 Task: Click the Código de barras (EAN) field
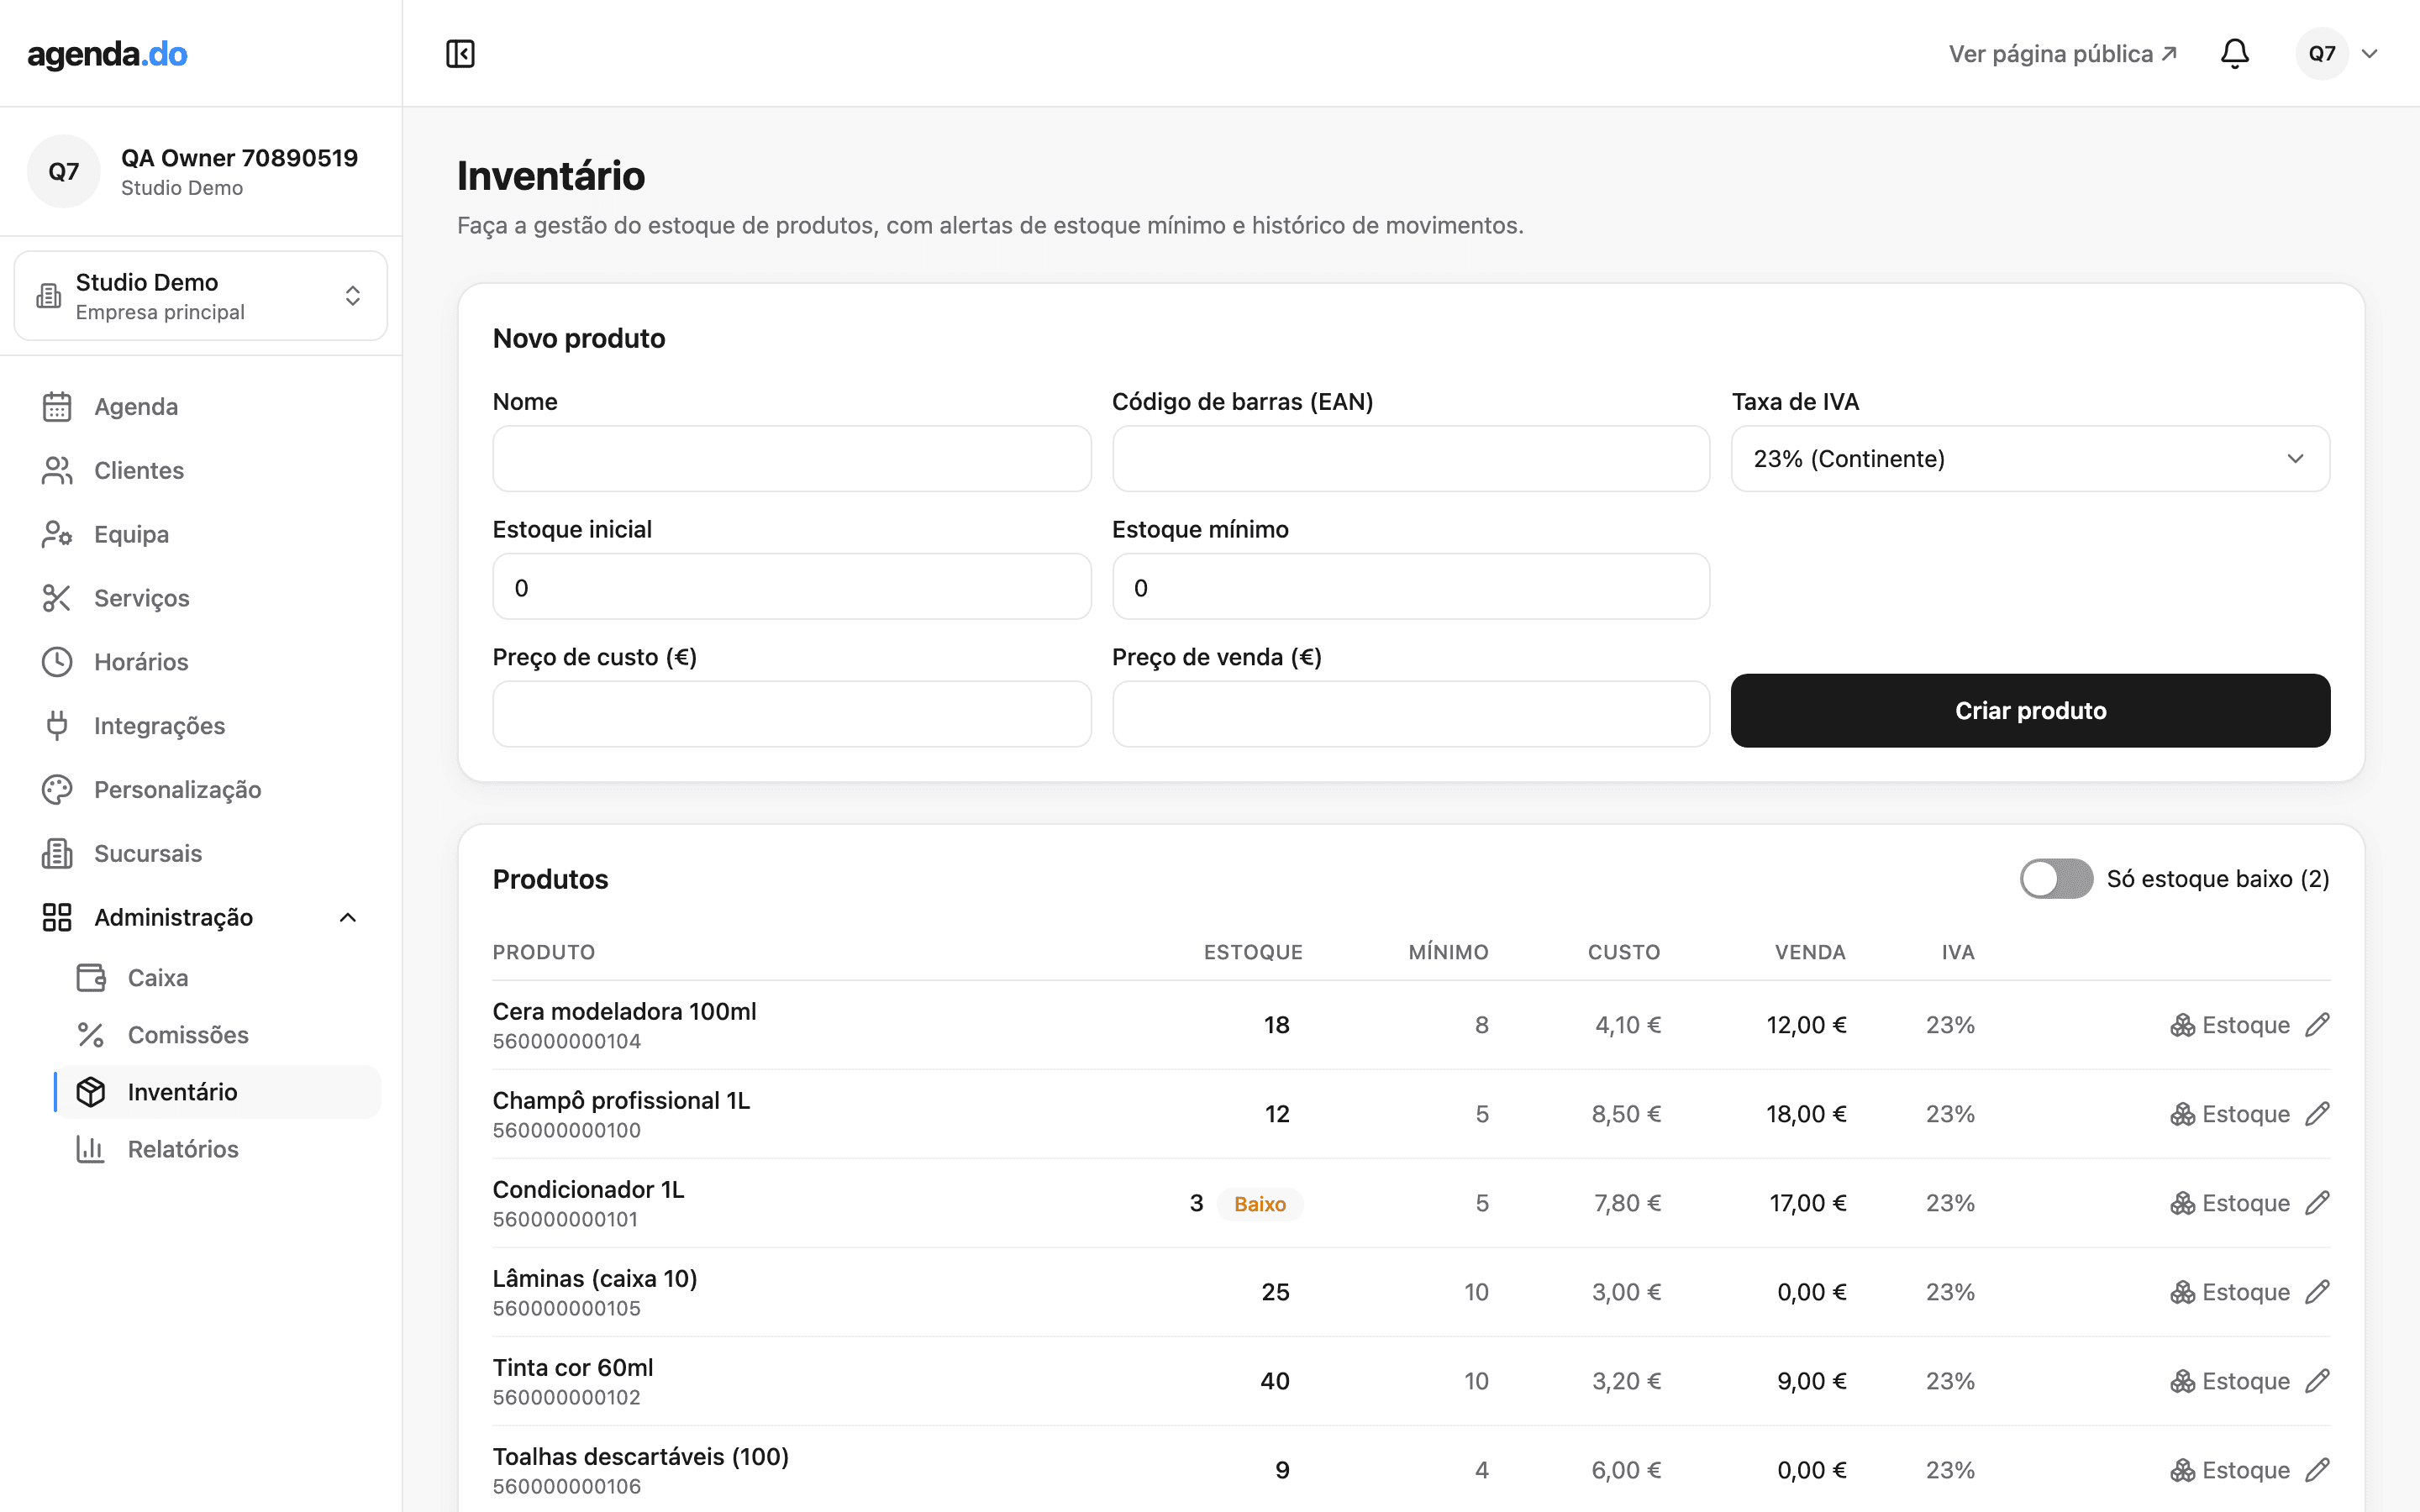pyautogui.click(x=1411, y=459)
